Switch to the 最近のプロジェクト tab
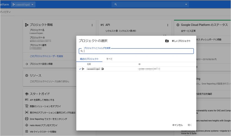The height and width of the screenshot is (136, 231). [89, 59]
